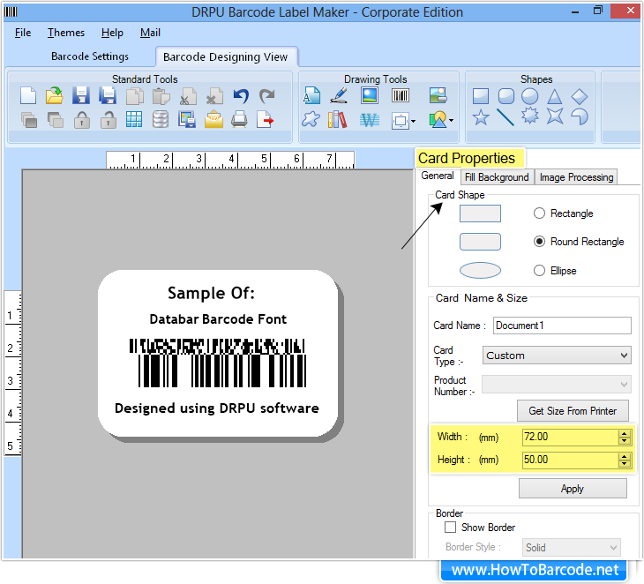The image size is (644, 584).
Task: Open the Themes menu
Action: (65, 33)
